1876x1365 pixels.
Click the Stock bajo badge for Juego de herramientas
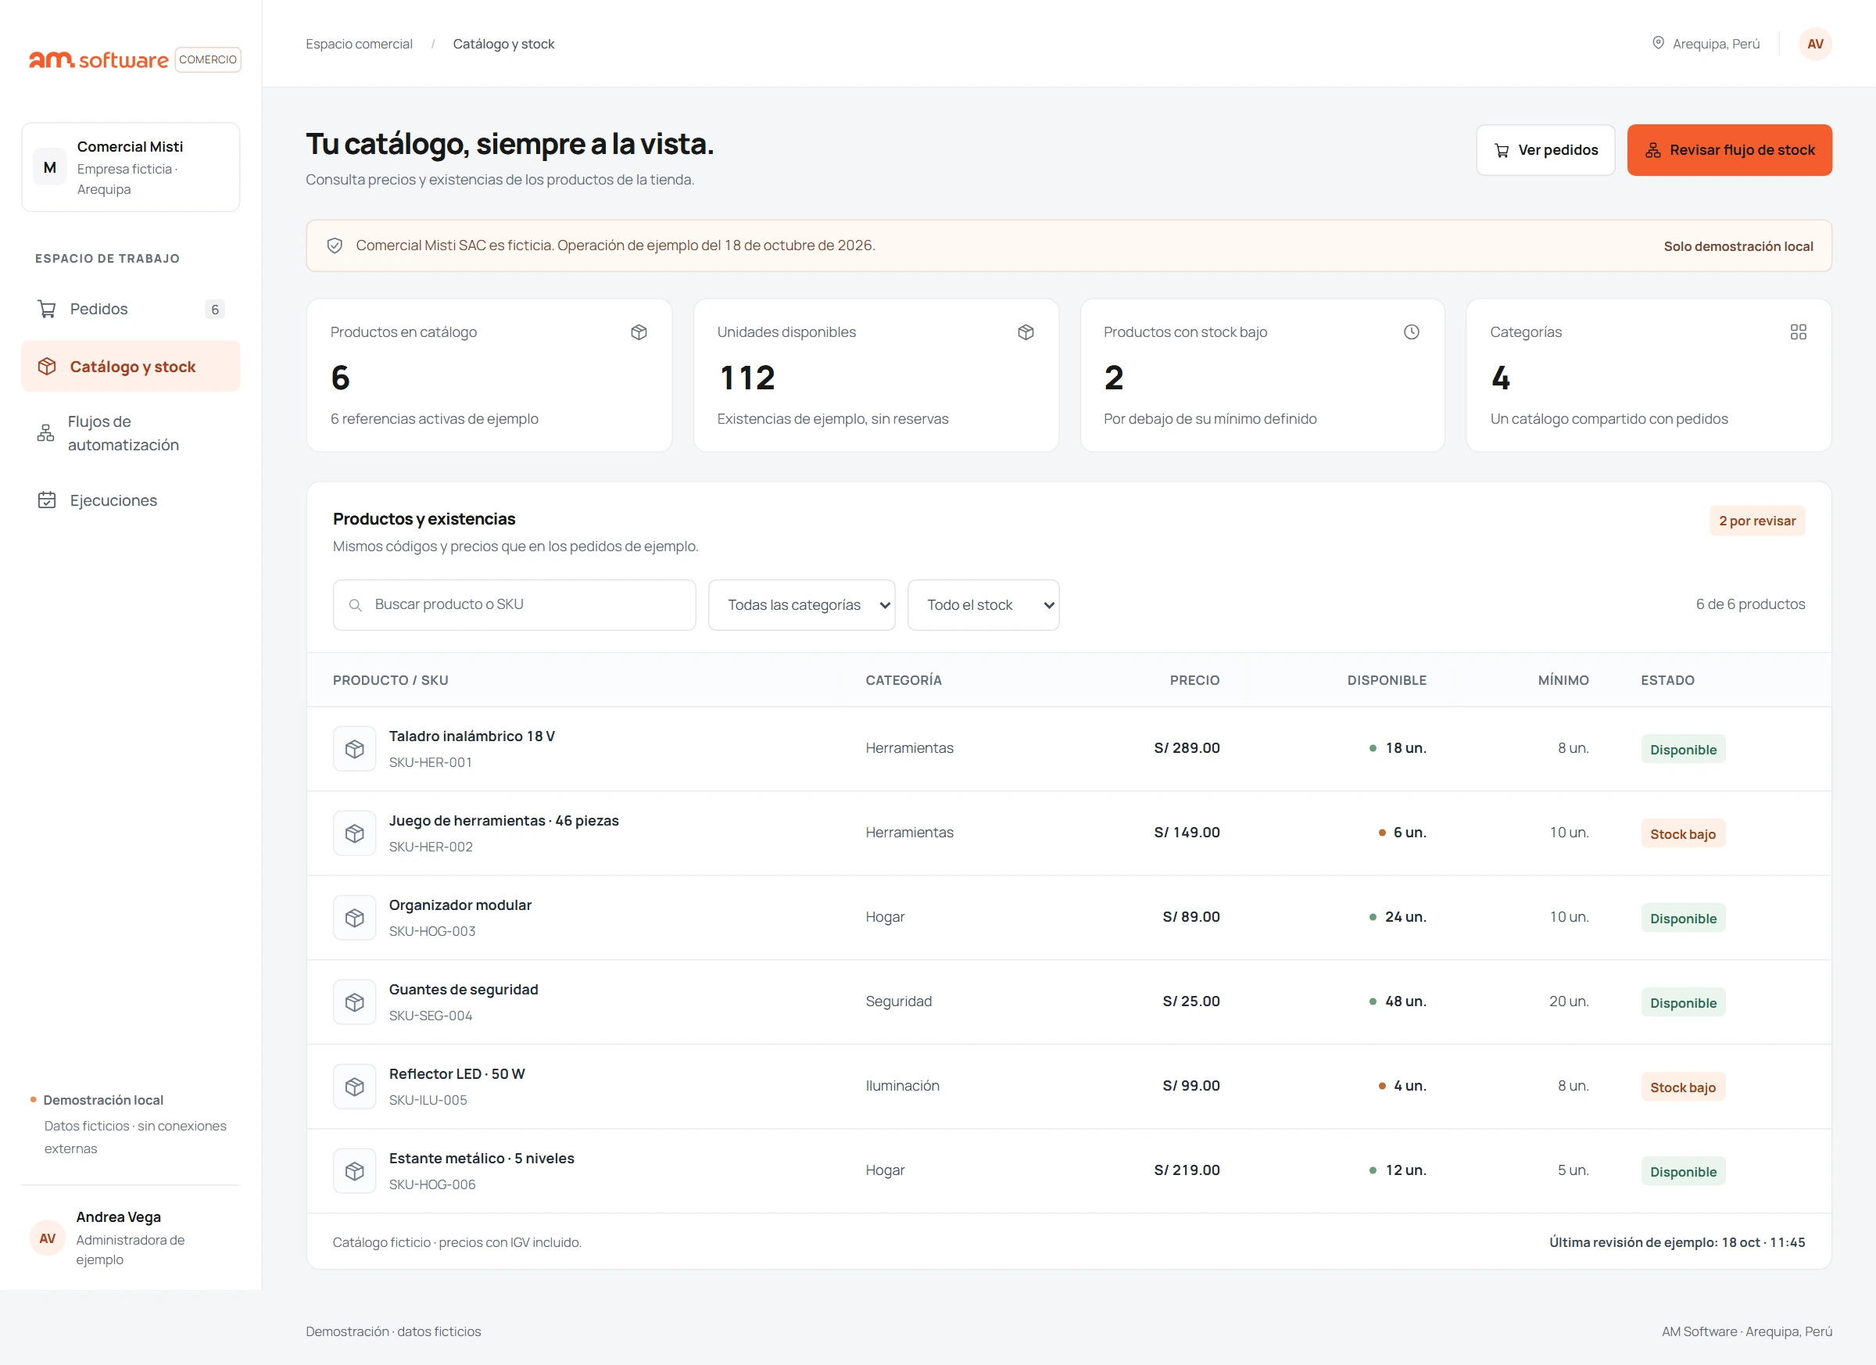pyautogui.click(x=1682, y=833)
